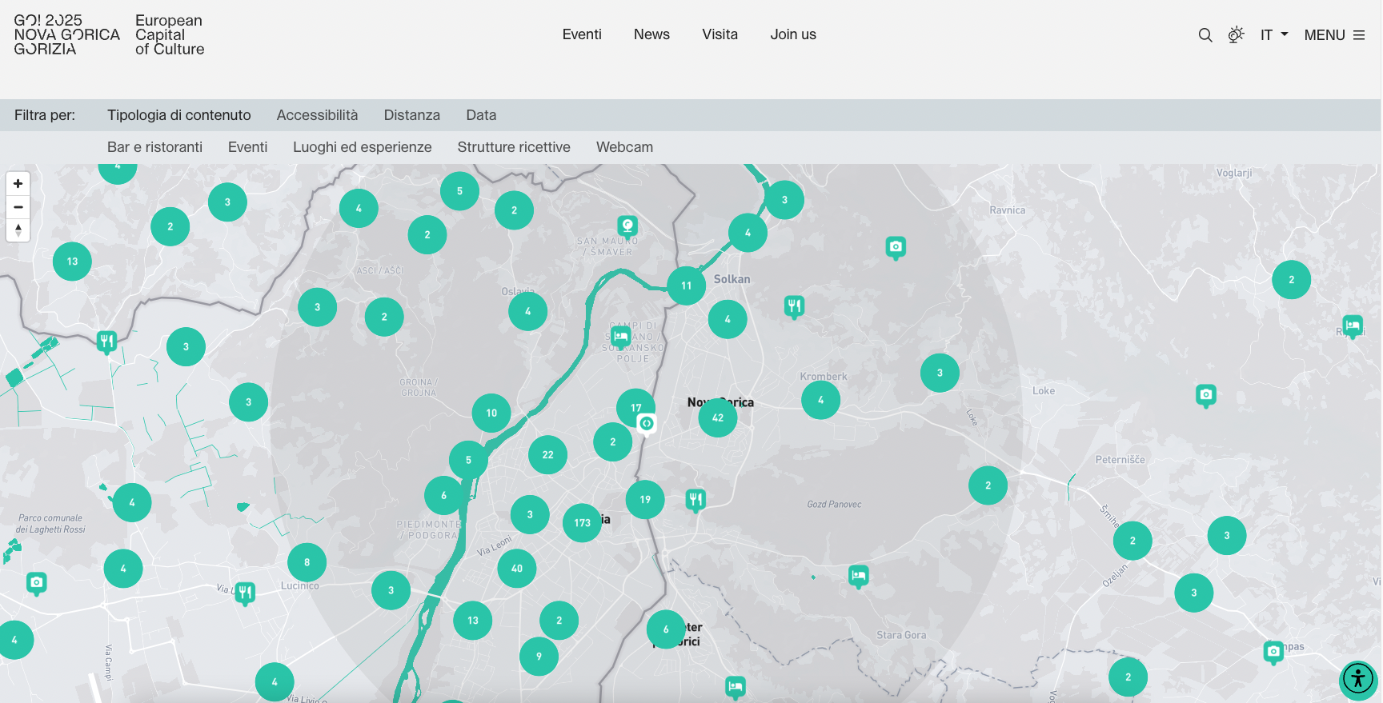The image size is (1383, 703).
Task: Select bed marker at Campi di Solkan
Action: [620, 337]
